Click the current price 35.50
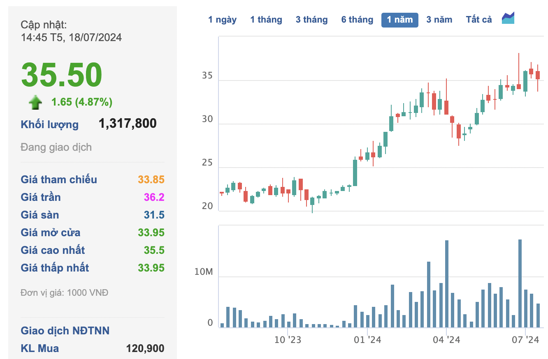 62,75
